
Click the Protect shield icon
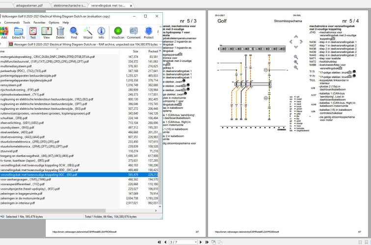149,33
